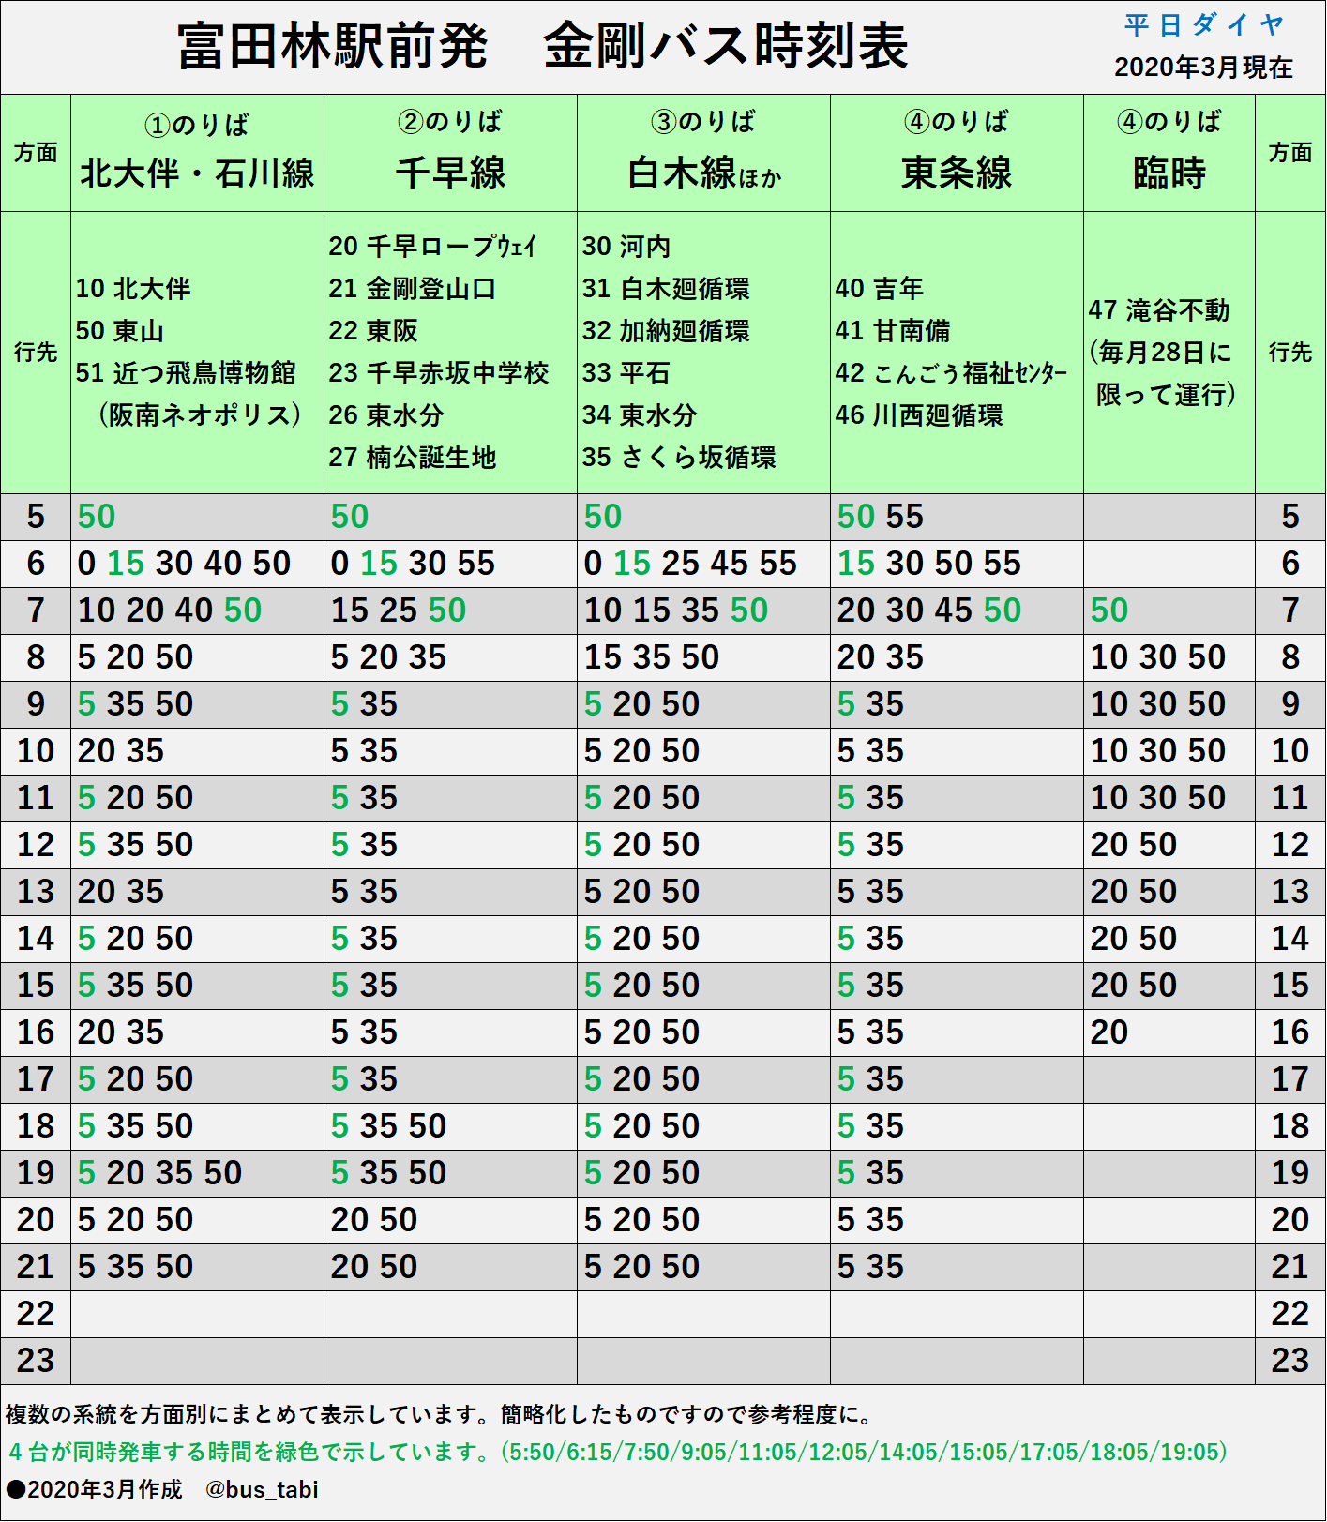
Task: Select the footnote starting 複数の系統を方面別に
Action: [x=440, y=1413]
